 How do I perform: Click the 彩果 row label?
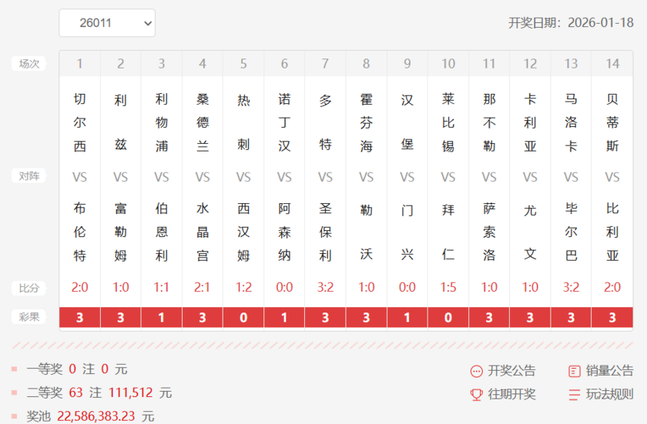(x=29, y=317)
